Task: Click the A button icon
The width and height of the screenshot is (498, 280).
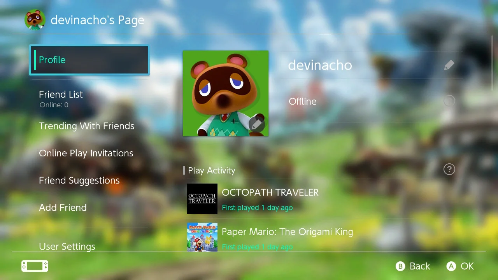Action: coord(451,266)
